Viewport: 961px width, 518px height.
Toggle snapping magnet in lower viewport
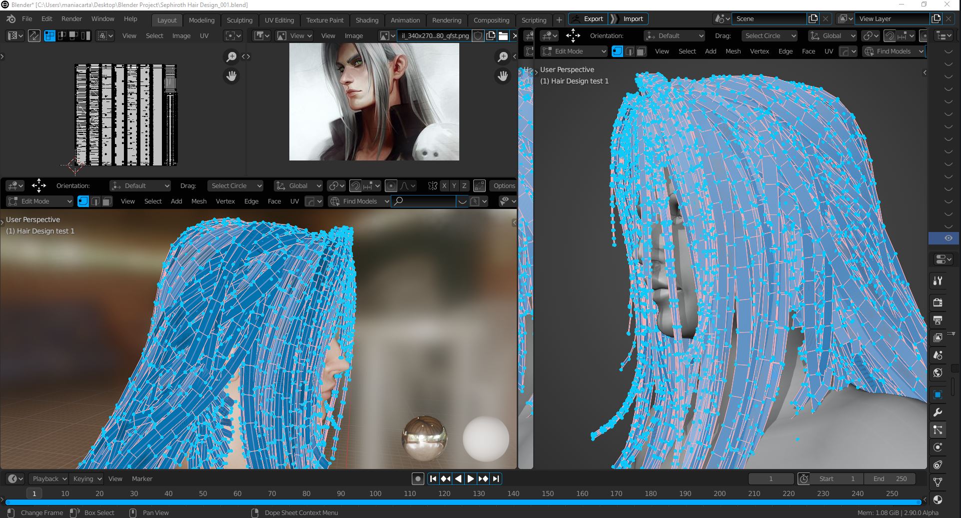pyautogui.click(x=355, y=185)
